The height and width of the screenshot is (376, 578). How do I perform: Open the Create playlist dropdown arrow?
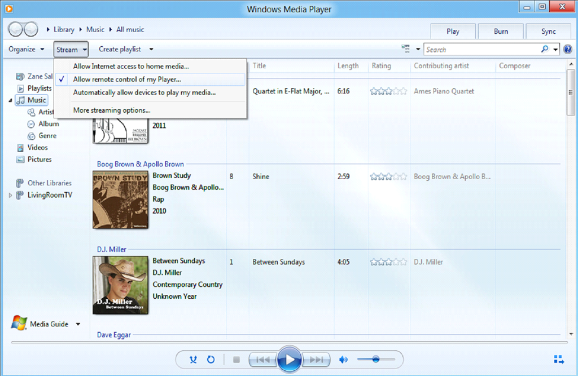[151, 49]
